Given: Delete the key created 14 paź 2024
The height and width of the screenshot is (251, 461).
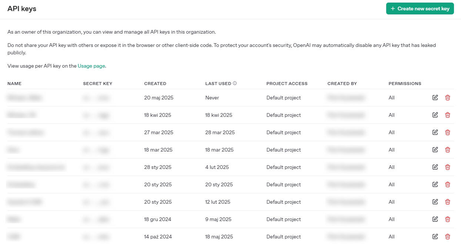Looking at the screenshot, I should pos(448,237).
